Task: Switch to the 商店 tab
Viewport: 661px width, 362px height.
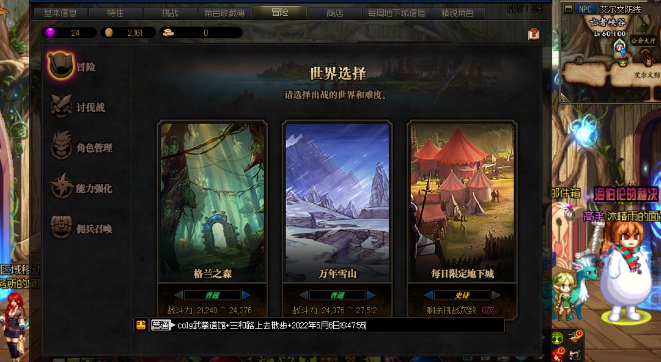Action: pos(334,13)
